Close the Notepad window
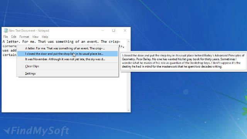This screenshot has width=247, height=139. (125, 31)
